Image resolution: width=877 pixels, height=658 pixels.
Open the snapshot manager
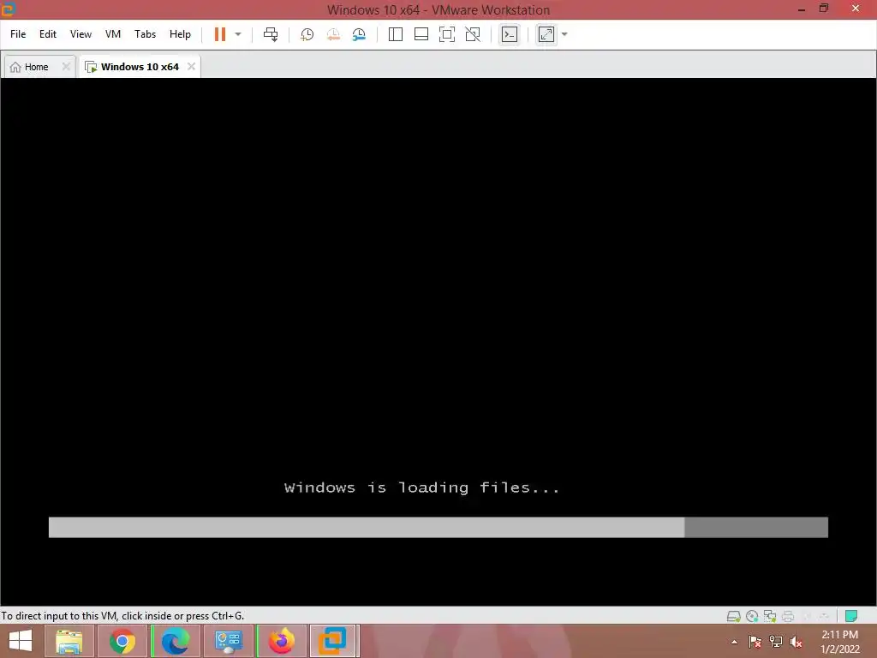click(359, 34)
